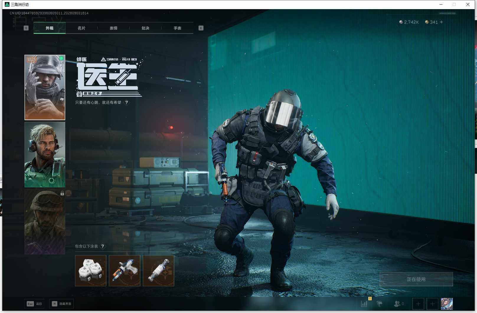Image resolution: width=477 pixels, height=313 pixels.
Task: Click the Esc 返回 button
Action: tap(34, 304)
